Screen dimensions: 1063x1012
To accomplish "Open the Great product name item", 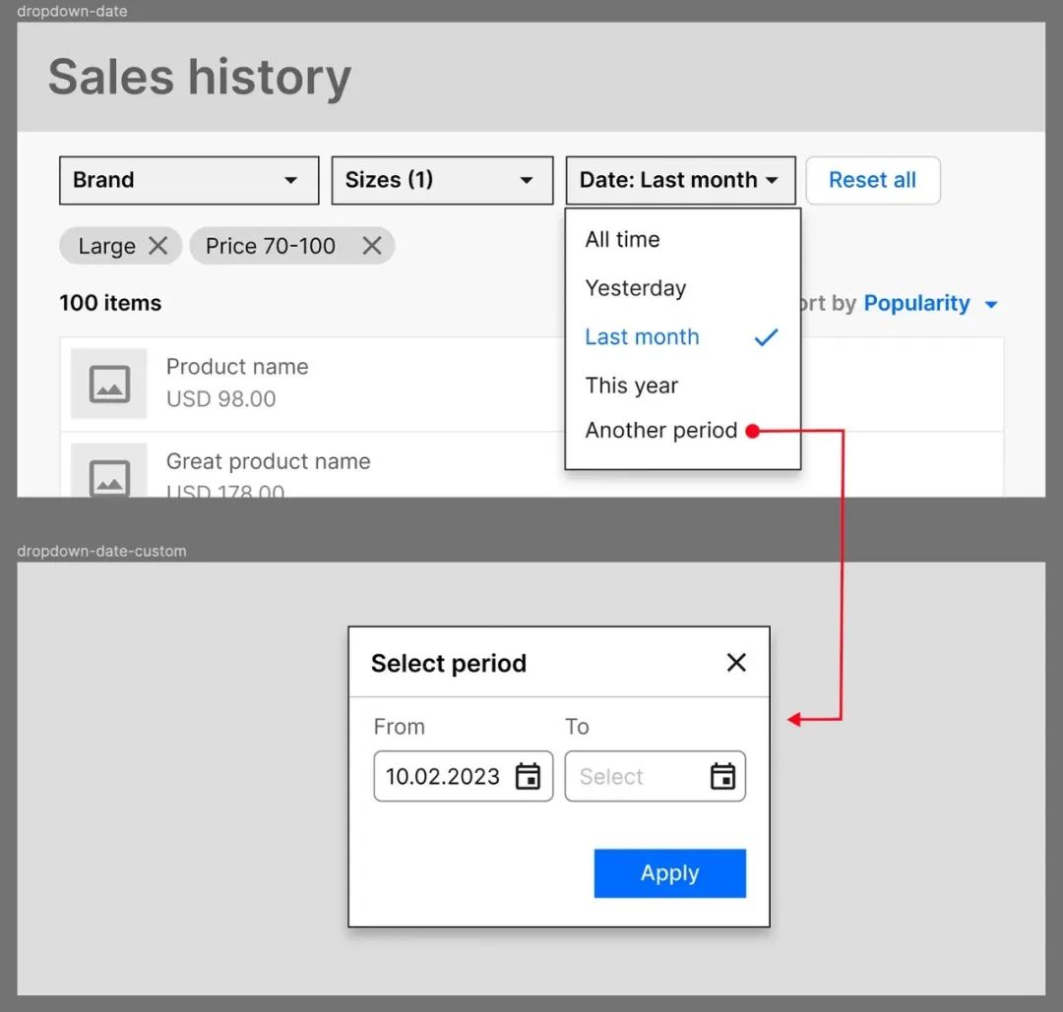I will point(531,464).
